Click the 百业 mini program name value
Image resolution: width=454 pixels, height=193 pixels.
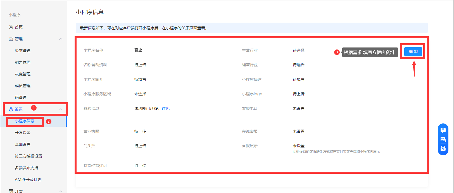[x=138, y=50]
